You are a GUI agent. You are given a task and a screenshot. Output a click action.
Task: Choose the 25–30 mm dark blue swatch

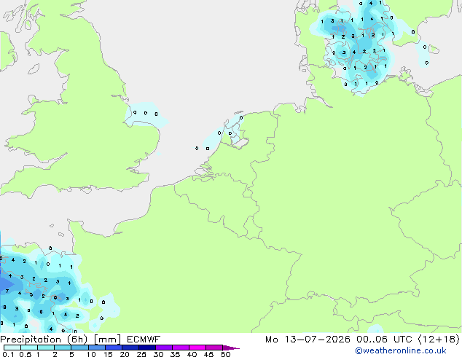147,348
